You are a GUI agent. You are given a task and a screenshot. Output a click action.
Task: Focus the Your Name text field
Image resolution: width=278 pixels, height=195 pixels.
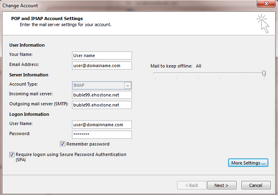point(102,55)
